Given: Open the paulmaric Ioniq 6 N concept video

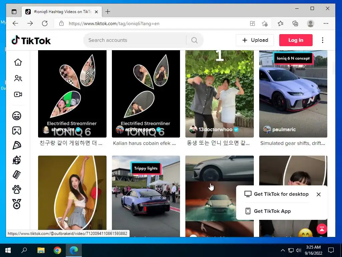Looking at the screenshot, I should 293,94.
